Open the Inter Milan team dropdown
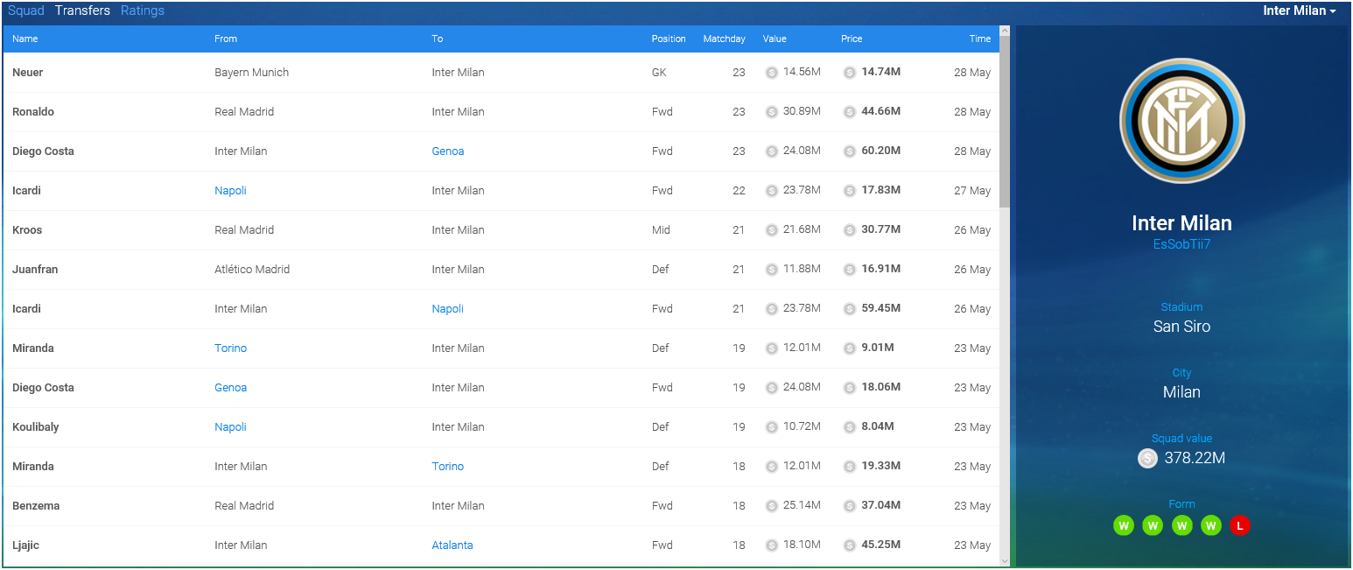 [x=1299, y=11]
